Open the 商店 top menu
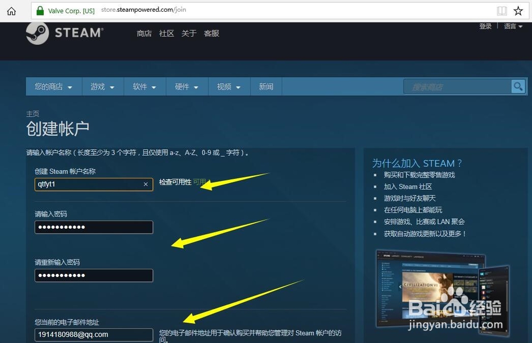The image size is (532, 343). tap(144, 34)
